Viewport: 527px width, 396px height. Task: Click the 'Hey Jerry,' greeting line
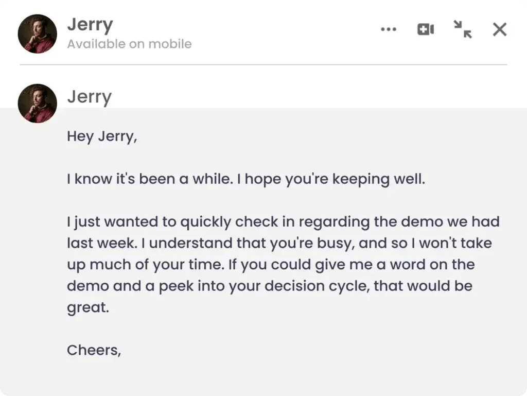click(x=101, y=136)
